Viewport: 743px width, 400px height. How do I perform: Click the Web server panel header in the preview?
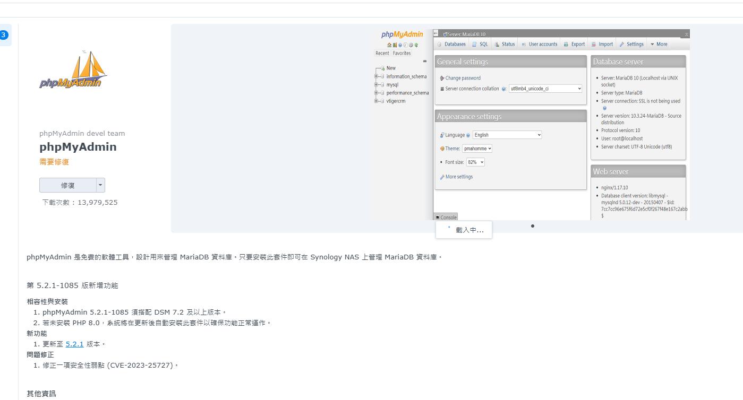(x=638, y=171)
